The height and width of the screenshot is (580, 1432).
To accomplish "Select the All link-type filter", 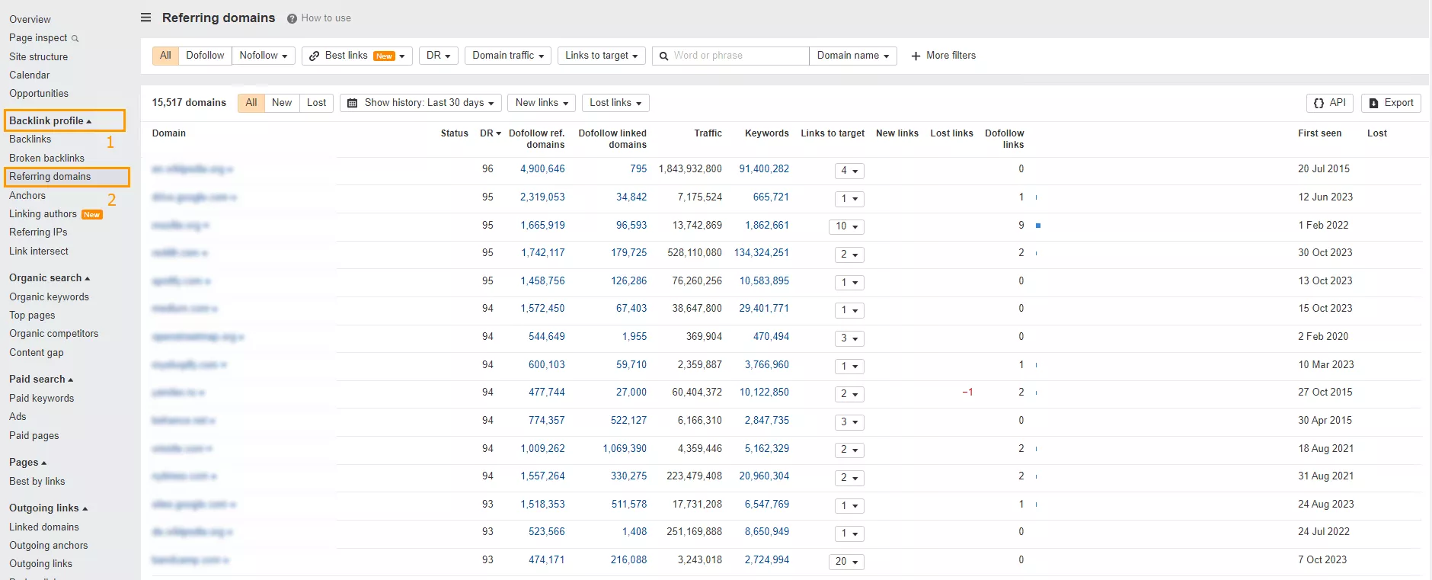I will click(165, 56).
